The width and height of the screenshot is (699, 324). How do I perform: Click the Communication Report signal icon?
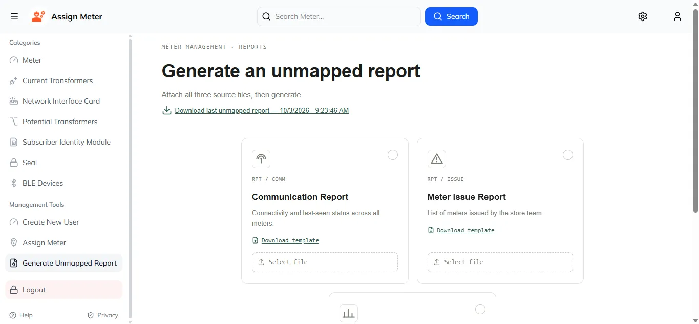point(261,159)
